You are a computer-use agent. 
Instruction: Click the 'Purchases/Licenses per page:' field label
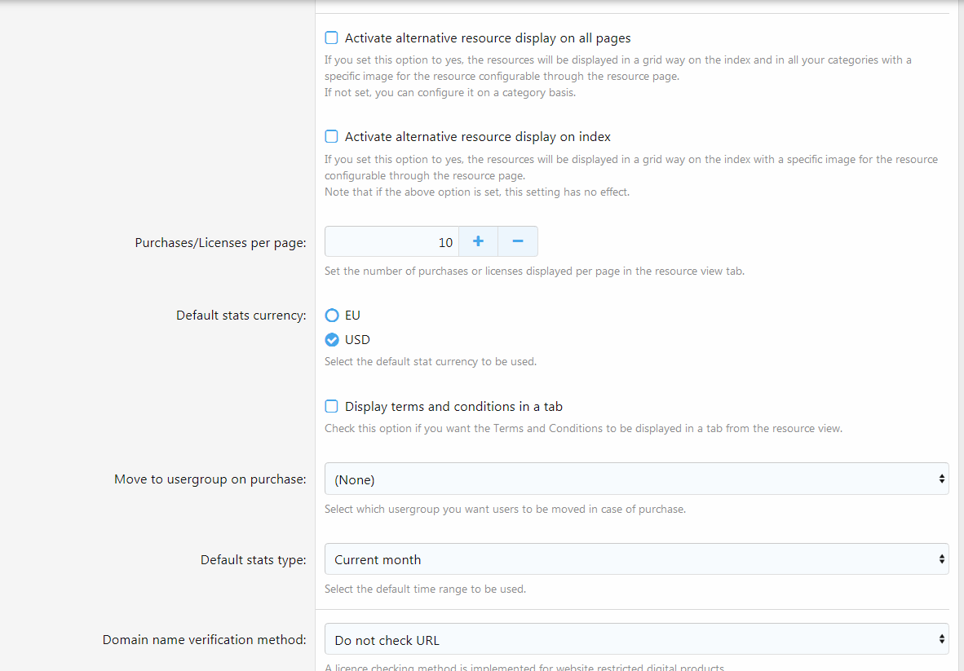click(220, 243)
